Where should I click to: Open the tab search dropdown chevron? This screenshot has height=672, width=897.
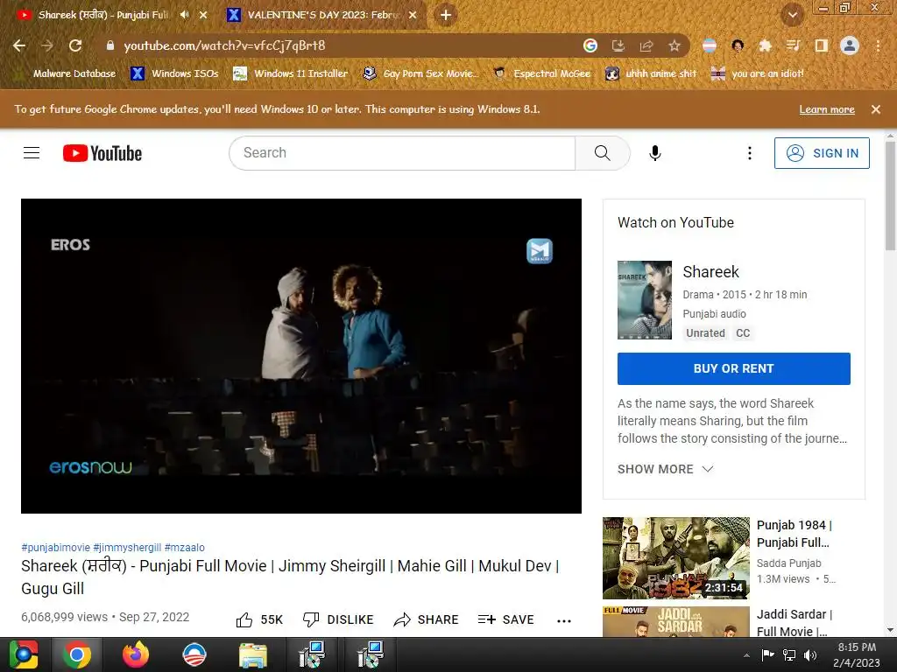point(792,15)
